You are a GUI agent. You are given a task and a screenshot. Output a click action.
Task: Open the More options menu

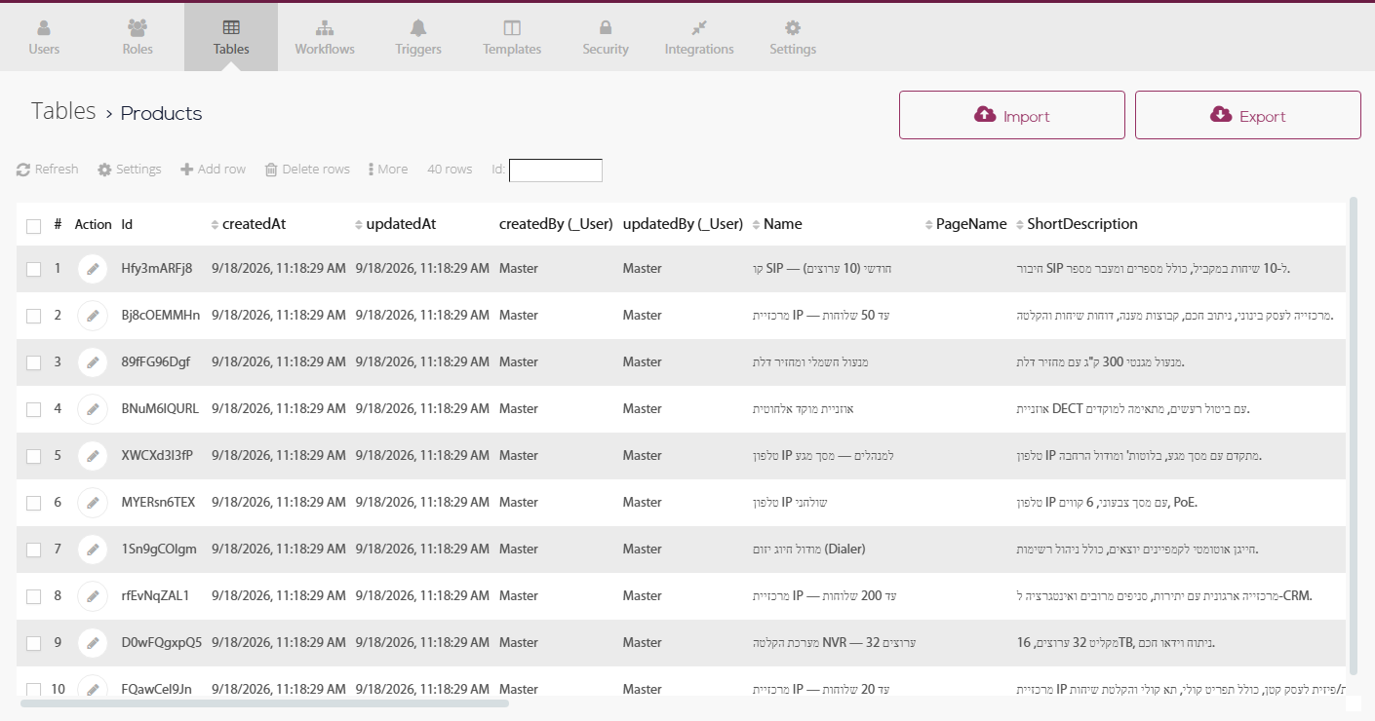tap(388, 170)
